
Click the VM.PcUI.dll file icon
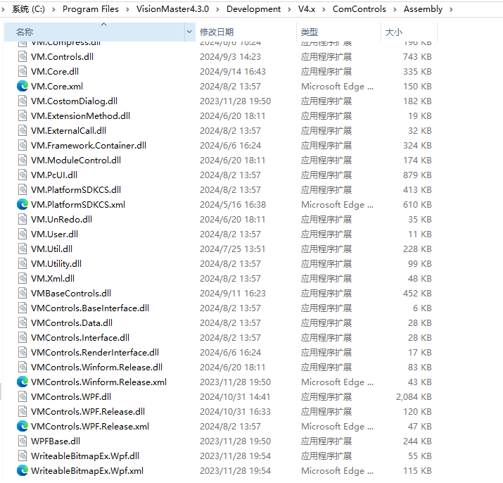point(23,175)
